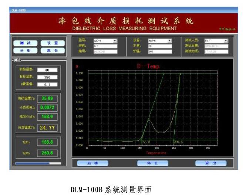Screen dimensions: 245x195
Task: Click the 编号 serial number field
Action: click(x=105, y=51)
